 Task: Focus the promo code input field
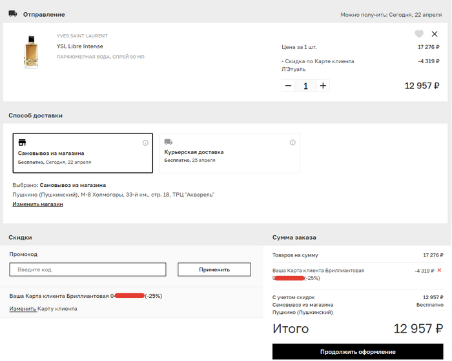87,269
